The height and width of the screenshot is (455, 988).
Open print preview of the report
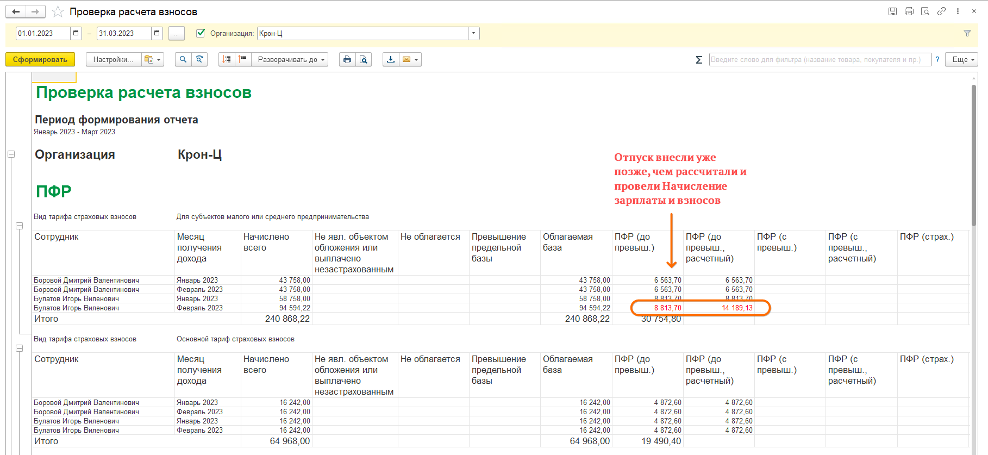364,59
